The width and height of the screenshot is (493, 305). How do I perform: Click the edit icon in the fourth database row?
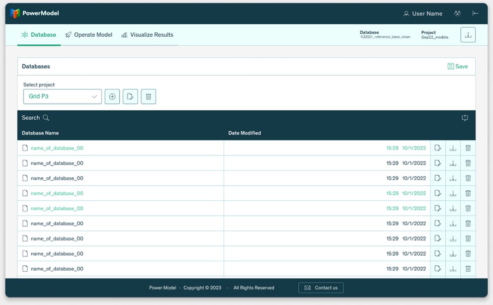pos(438,193)
